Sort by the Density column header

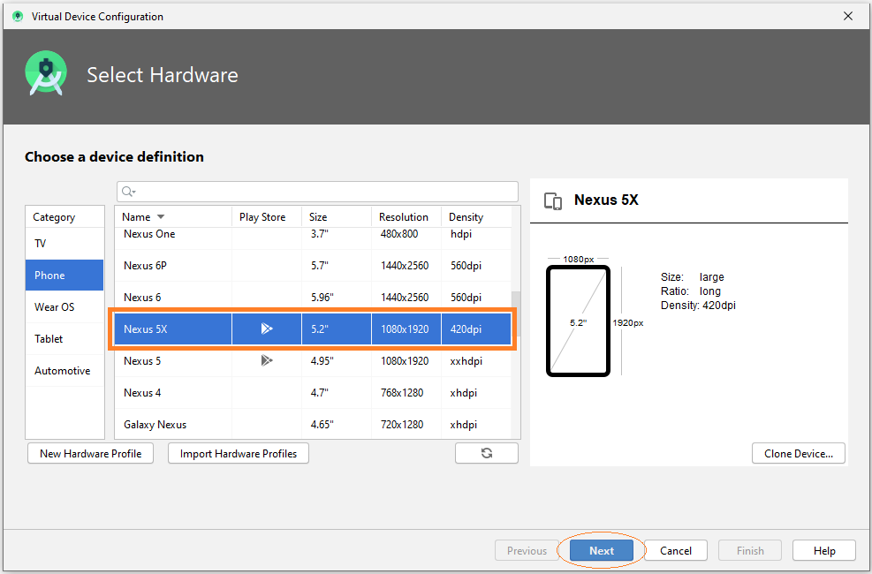pyautogui.click(x=476, y=216)
